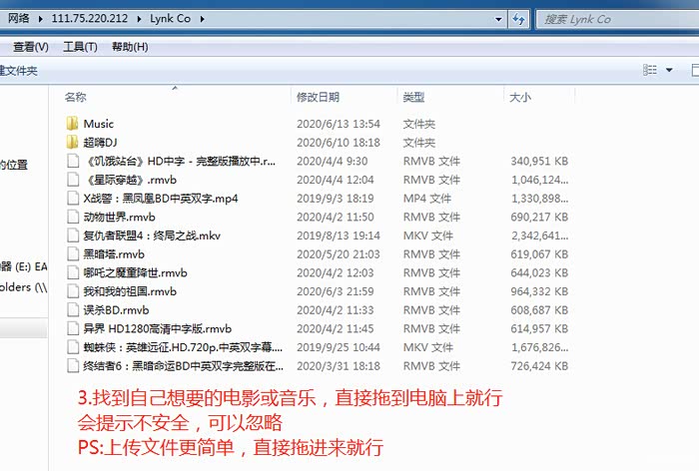This screenshot has height=471, width=699.
Task: Open the view options dropdown arrow
Action: click(669, 70)
